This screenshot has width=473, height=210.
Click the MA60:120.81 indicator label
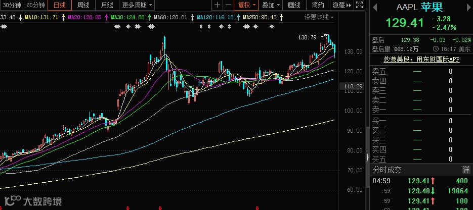[171, 18]
